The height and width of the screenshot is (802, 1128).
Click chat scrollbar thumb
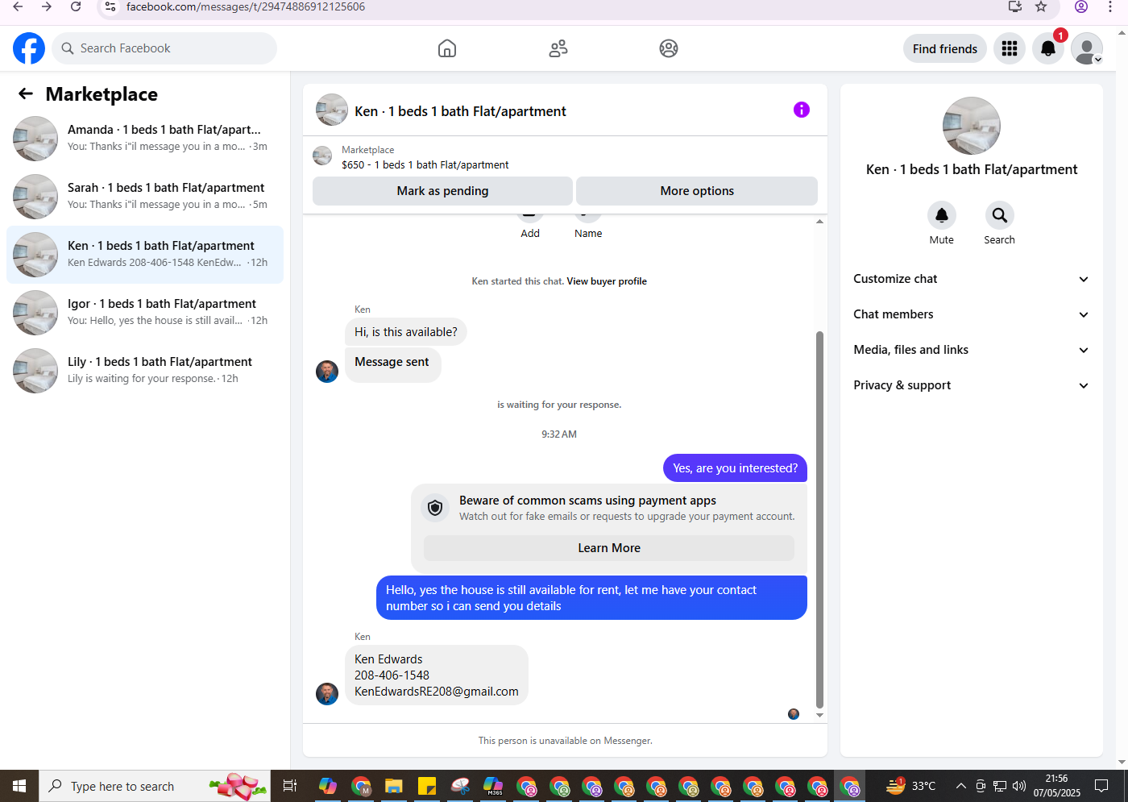pyautogui.click(x=819, y=519)
